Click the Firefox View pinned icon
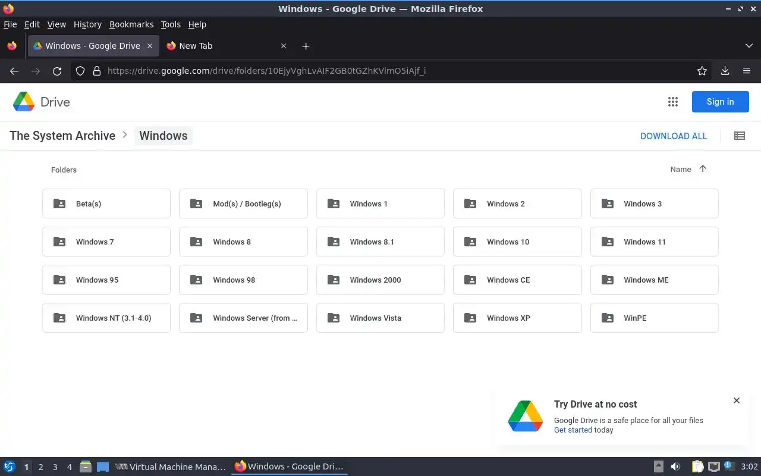 [12, 46]
